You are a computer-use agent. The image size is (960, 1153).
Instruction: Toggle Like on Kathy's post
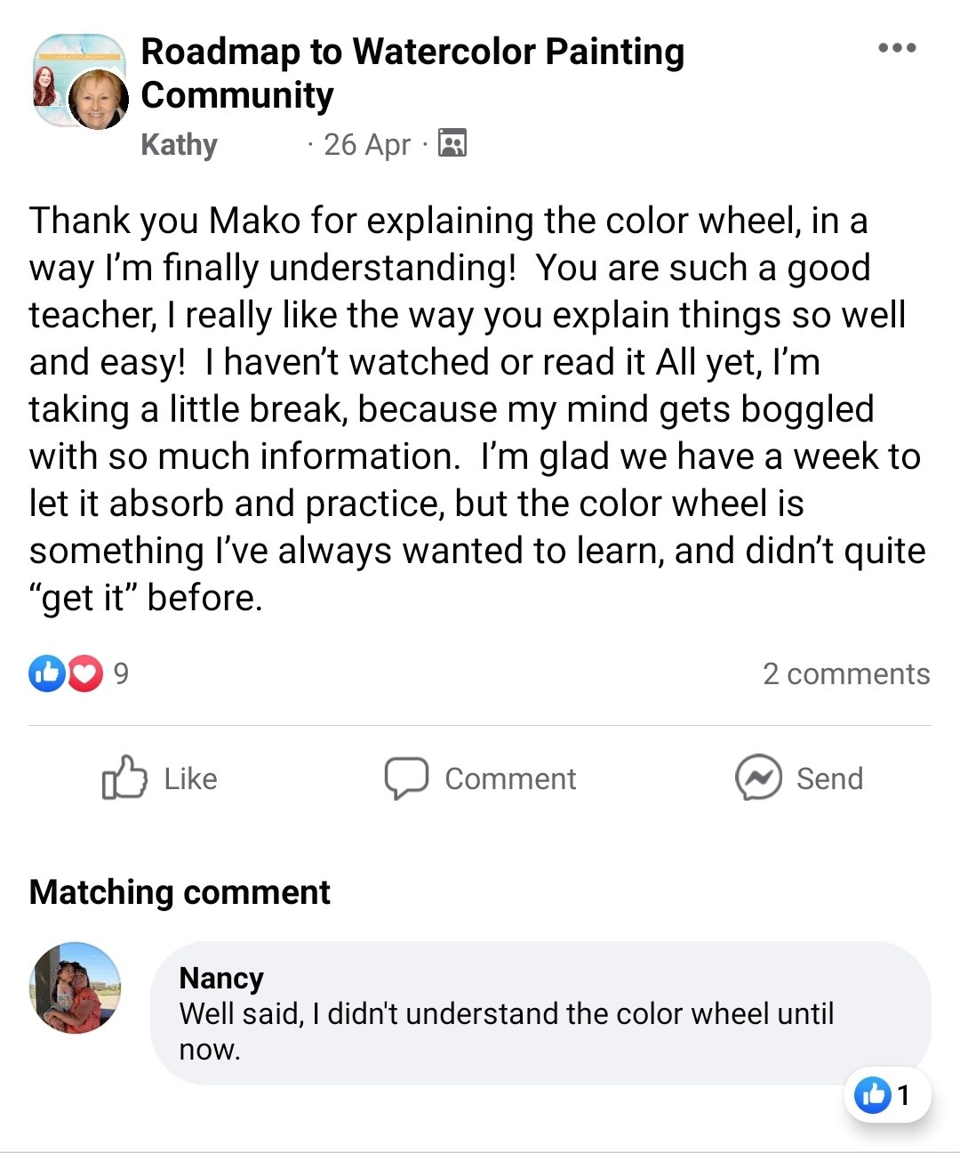[x=160, y=778]
